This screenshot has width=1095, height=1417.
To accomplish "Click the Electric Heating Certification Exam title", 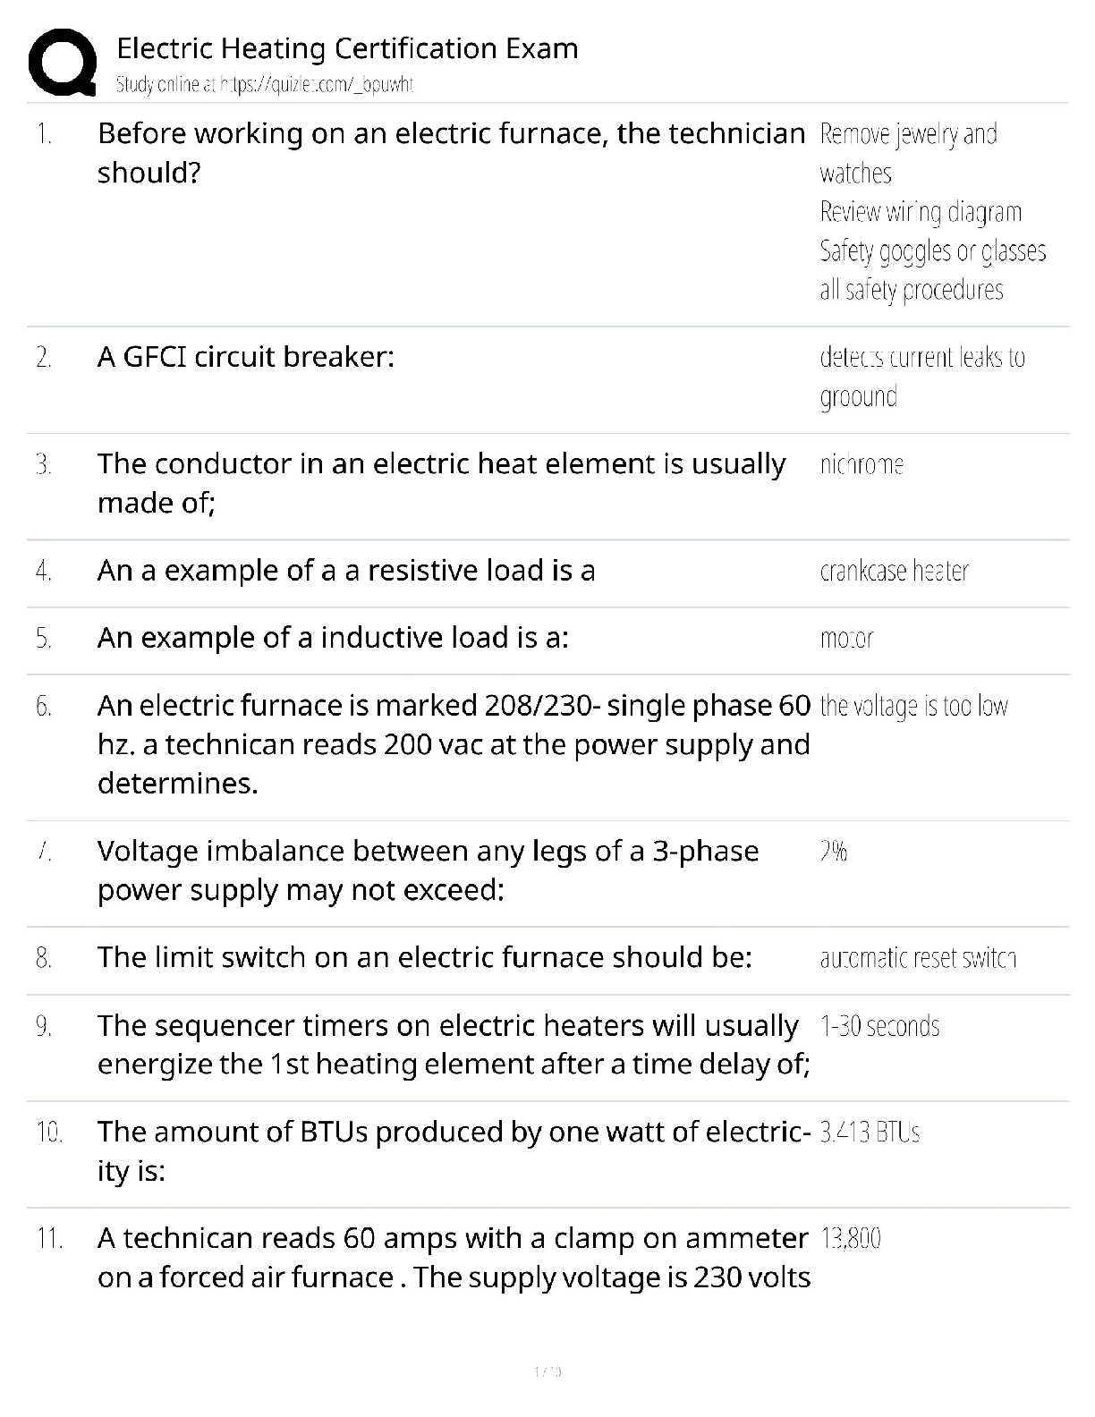I will [x=347, y=48].
